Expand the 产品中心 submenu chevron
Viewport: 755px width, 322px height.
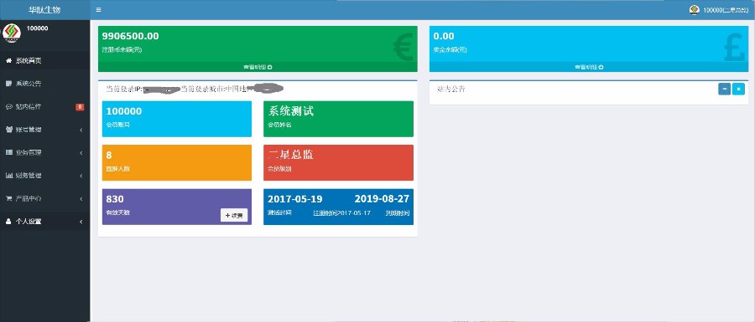point(81,199)
